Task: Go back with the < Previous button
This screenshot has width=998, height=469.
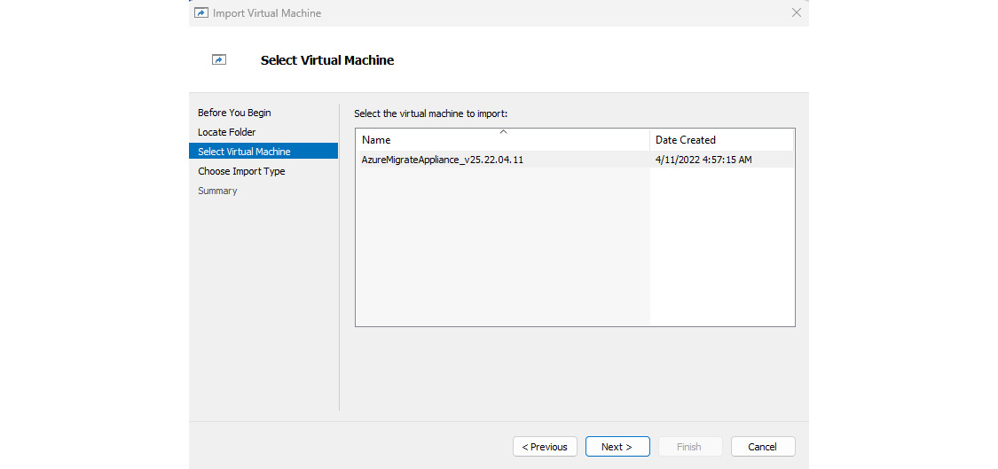Action: 545,447
